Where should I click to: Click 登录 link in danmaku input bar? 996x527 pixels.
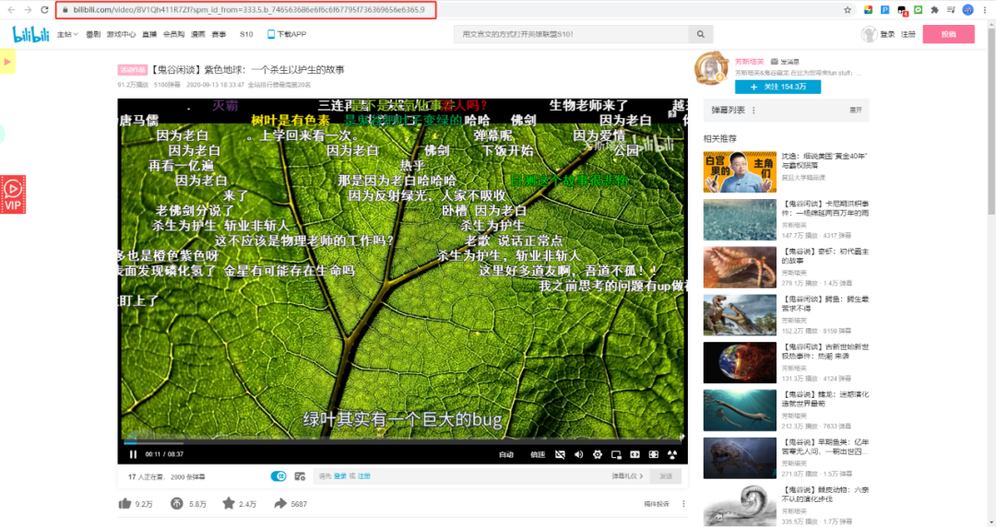(340, 476)
